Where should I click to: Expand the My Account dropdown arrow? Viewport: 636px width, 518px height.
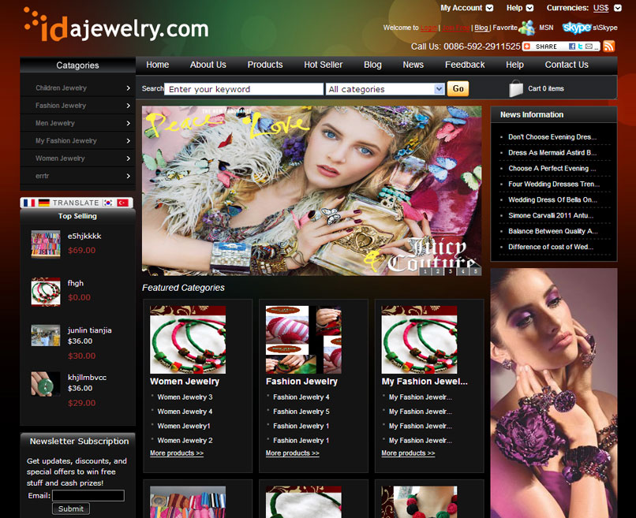tap(489, 8)
